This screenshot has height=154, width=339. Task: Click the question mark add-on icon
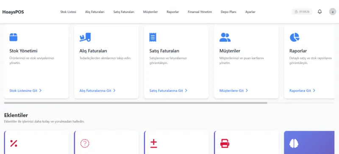click(85, 143)
